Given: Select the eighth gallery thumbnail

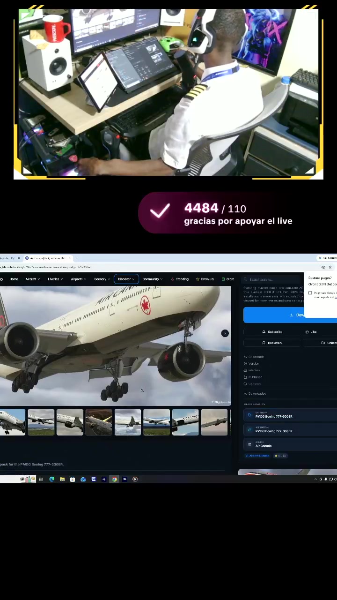Looking at the screenshot, I should 214,422.
